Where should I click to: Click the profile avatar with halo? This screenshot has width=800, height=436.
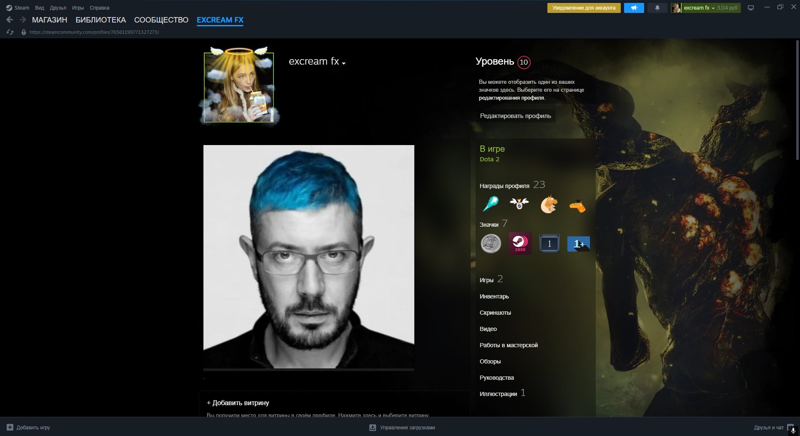[239, 87]
